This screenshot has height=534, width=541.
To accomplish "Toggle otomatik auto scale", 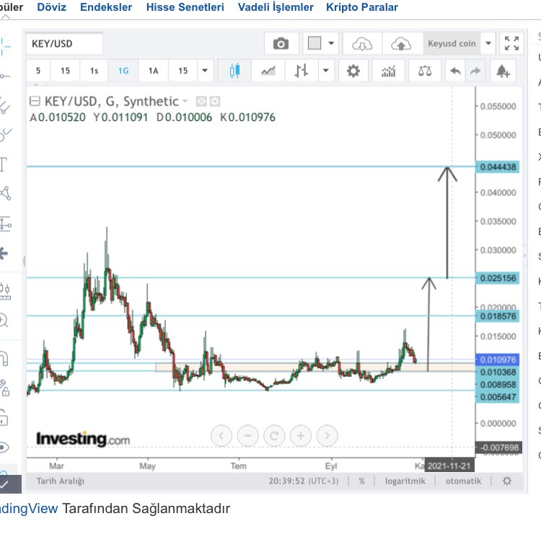I will [x=463, y=481].
